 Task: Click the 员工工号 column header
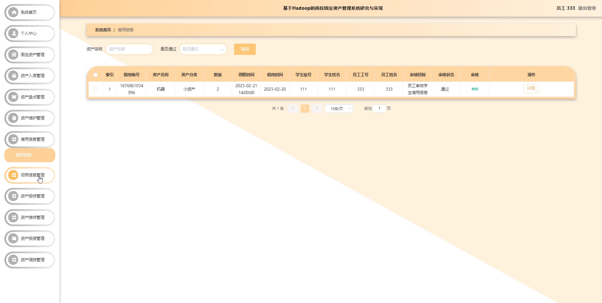[x=360, y=75]
